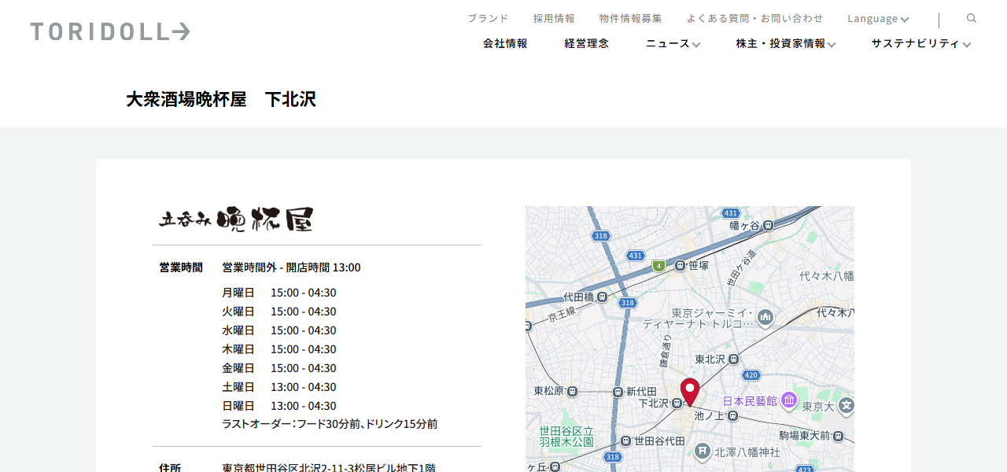Go to the ブランド link
The width and height of the screenshot is (1007, 472).
(488, 18)
